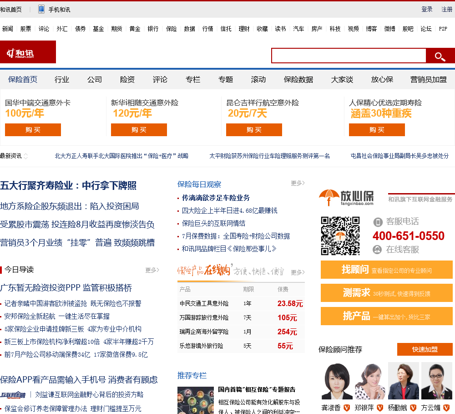Image resolution: width=455 pixels, height=414 pixels.
Task: Click the 注册 link
Action: point(447,9)
